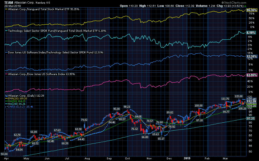259x161 pixels.
Task: Click the 79.82 peak annotation
Action: click(x=84, y=120)
